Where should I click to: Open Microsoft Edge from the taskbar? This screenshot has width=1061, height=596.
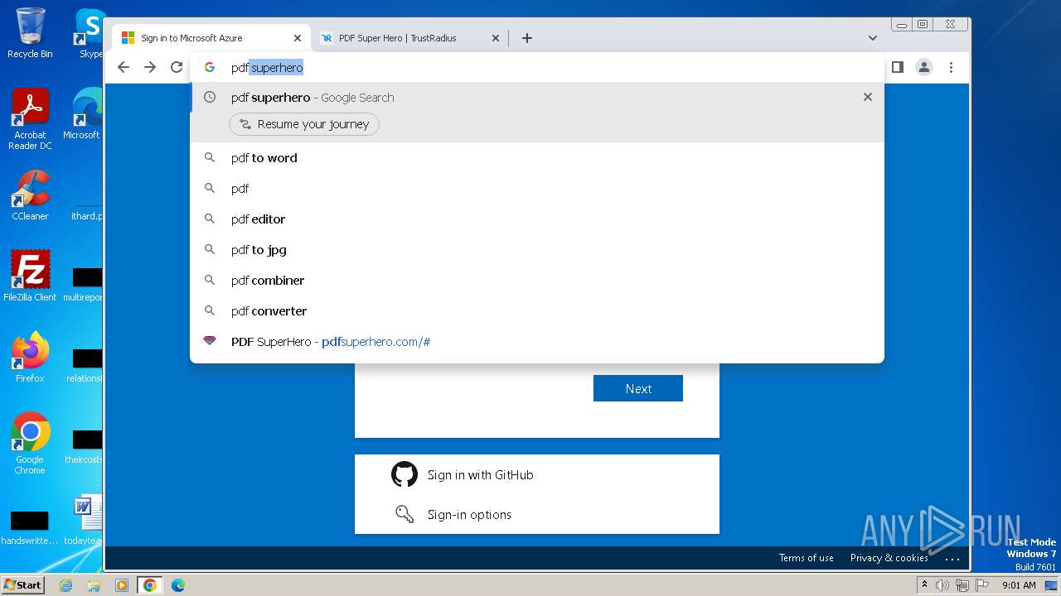pos(178,585)
